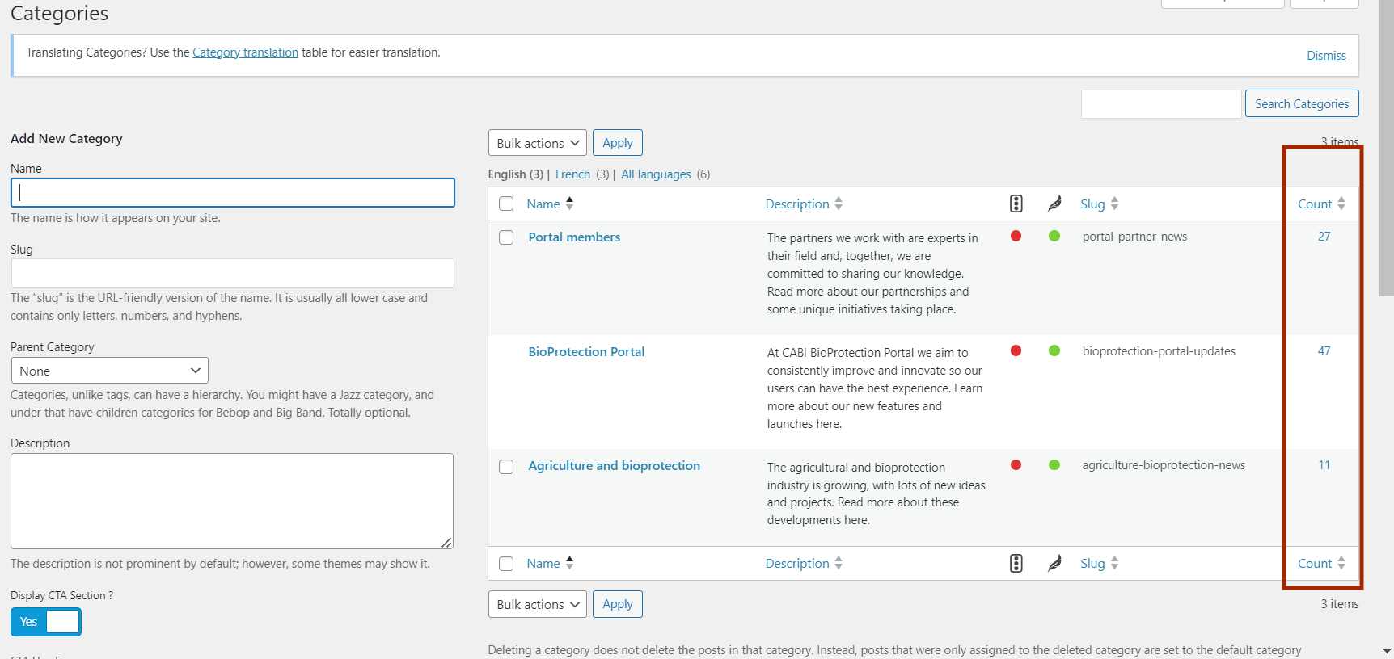Dismiss the translation notice
Viewport: 1394px width, 659px height.
[1326, 56]
